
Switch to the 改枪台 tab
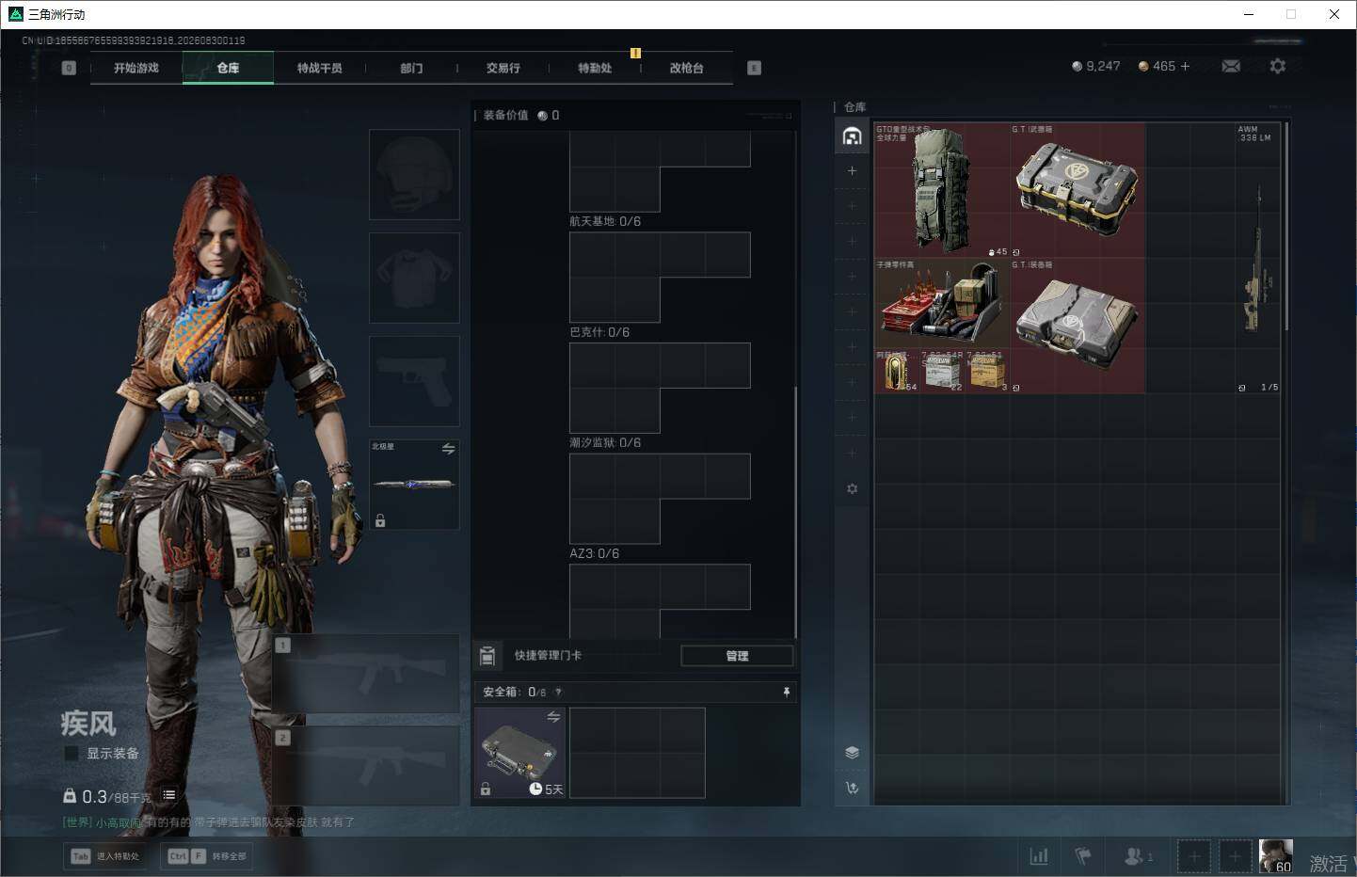pyautogui.click(x=686, y=68)
